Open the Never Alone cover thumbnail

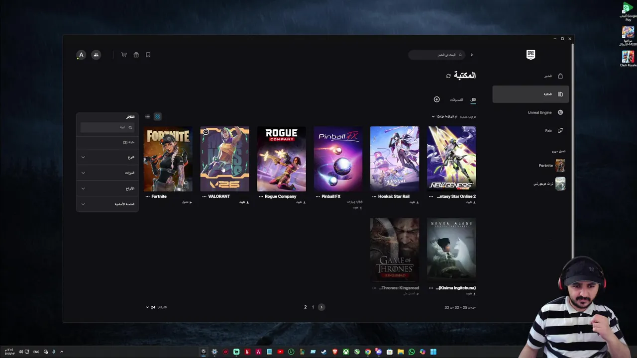451,250
